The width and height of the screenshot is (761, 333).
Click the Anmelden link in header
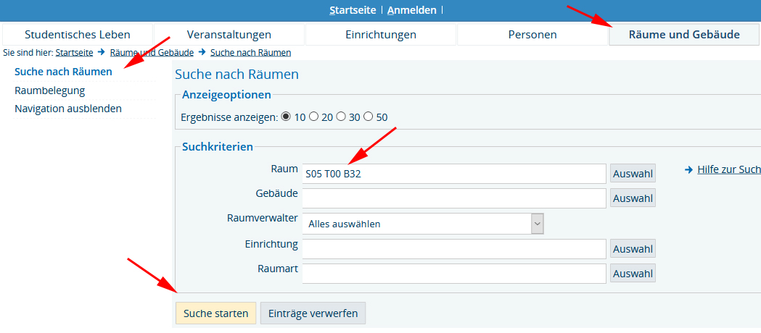[412, 10]
